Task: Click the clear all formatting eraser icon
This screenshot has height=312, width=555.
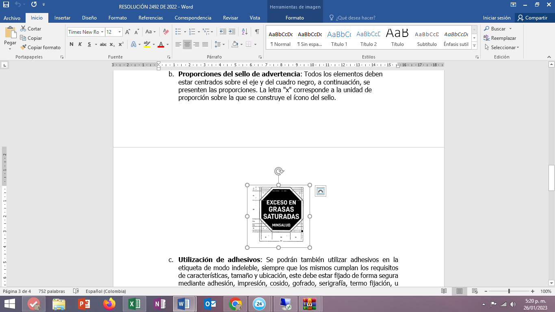Action: pos(166,32)
